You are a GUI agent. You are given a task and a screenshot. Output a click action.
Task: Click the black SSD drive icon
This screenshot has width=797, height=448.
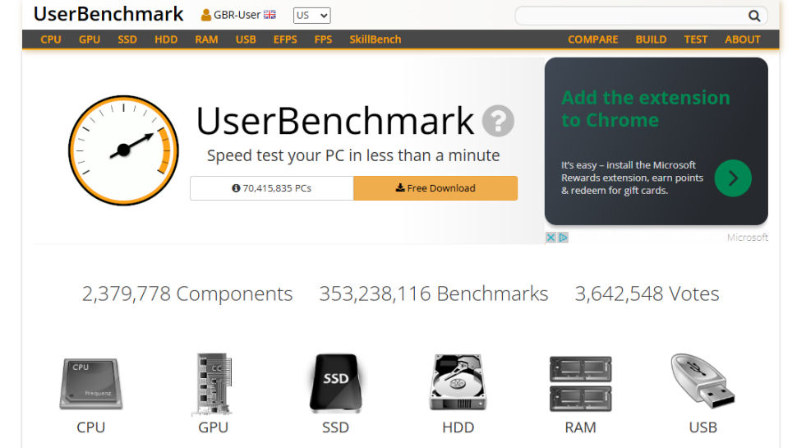click(335, 383)
